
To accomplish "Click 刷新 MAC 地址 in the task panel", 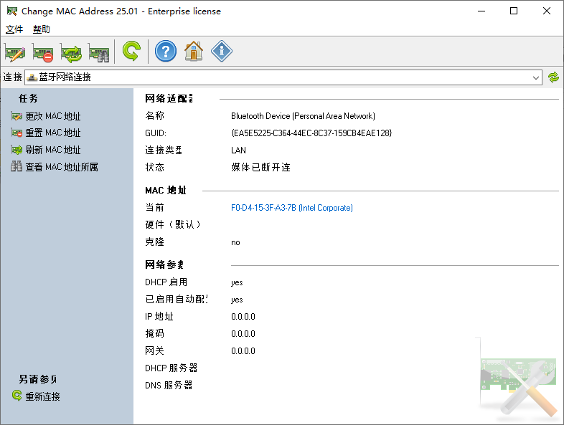I will coord(53,151).
